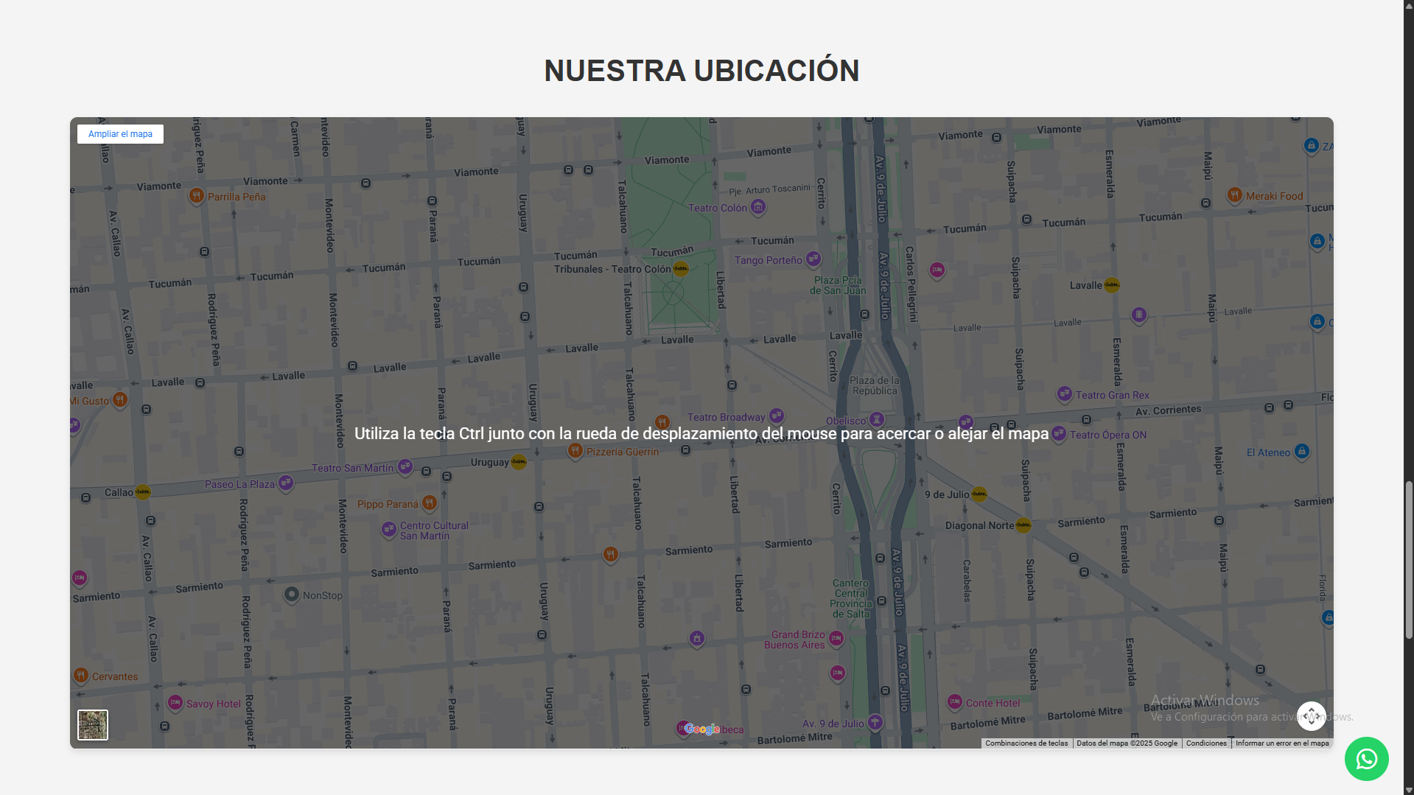This screenshot has height=795, width=1414.
Task: Open the Savoy Hotel lodging marker
Action: pyautogui.click(x=175, y=702)
